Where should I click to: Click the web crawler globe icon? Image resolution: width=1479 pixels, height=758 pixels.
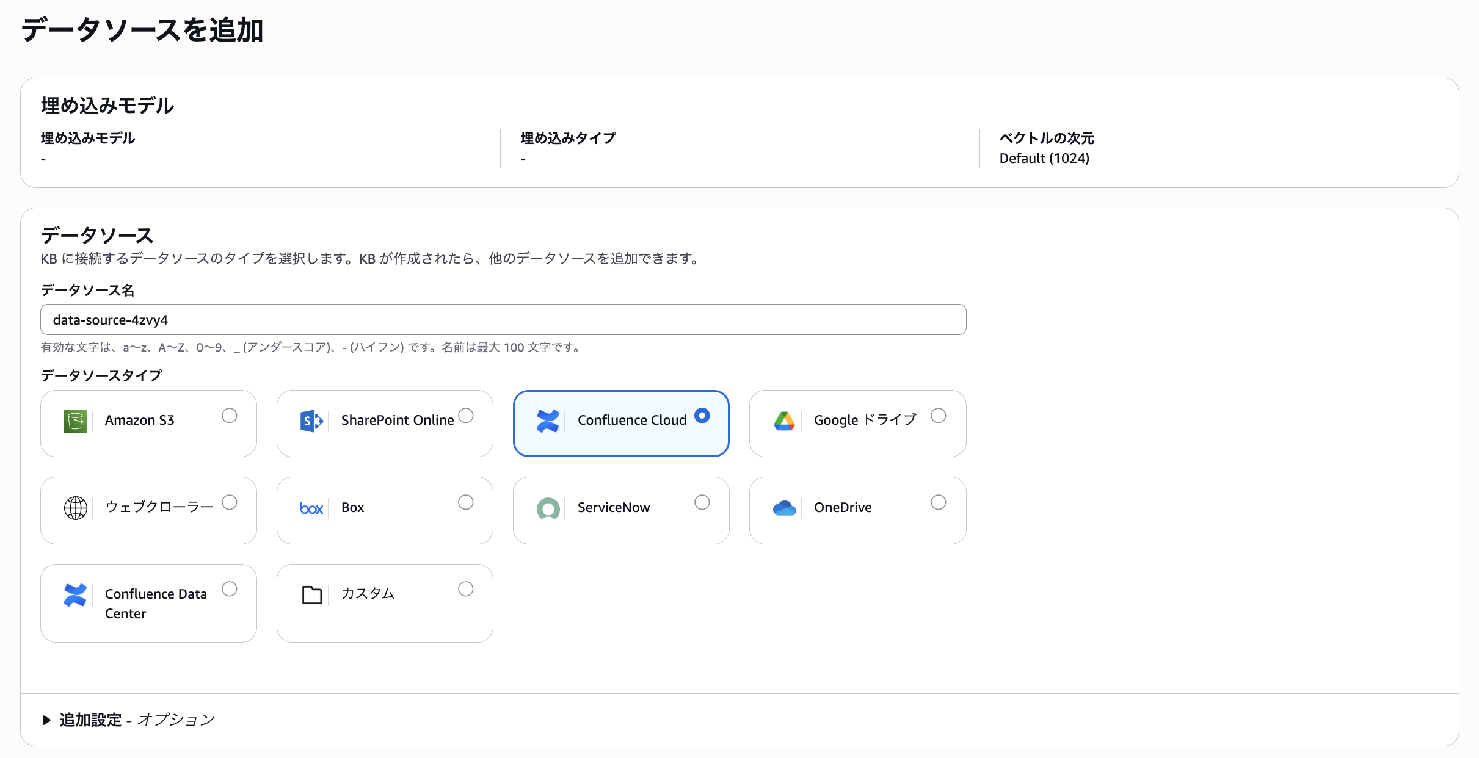[75, 508]
